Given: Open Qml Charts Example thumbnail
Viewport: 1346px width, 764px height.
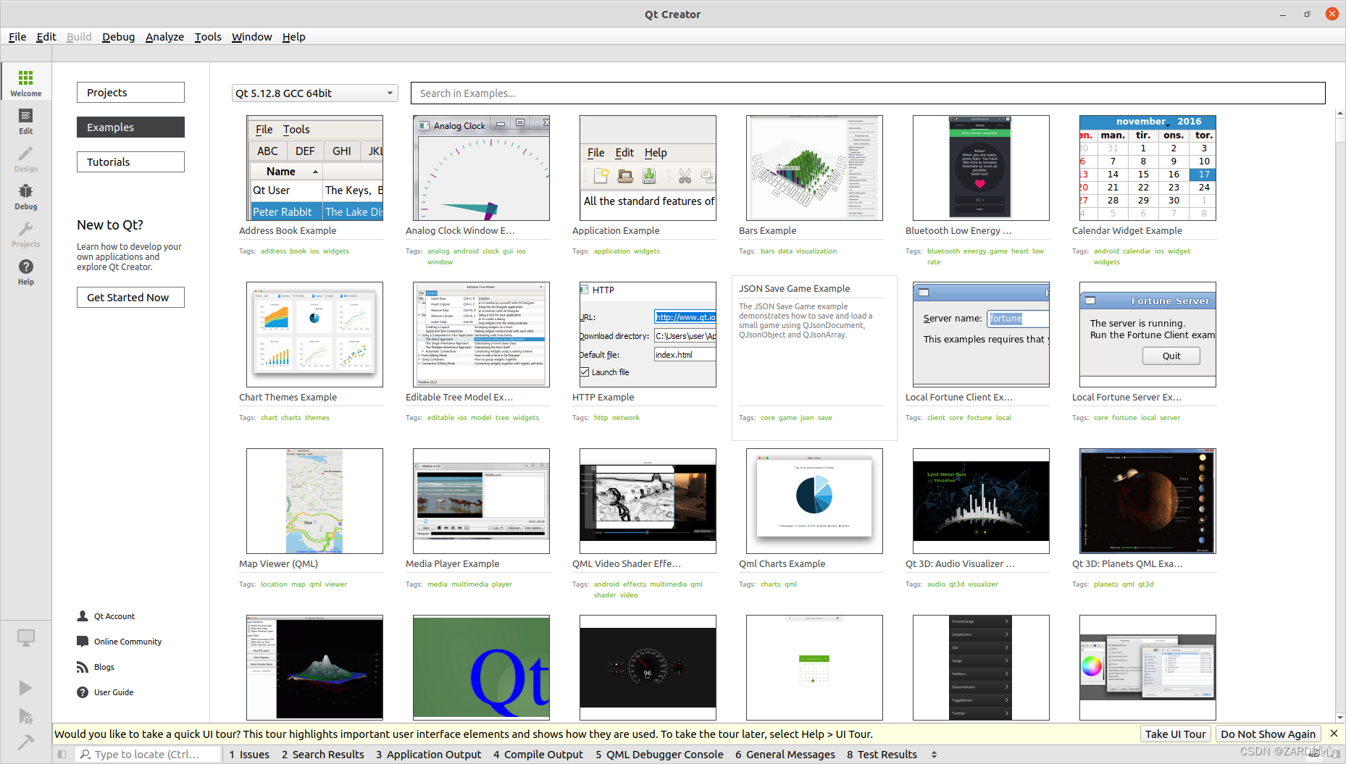Looking at the screenshot, I should pos(814,501).
